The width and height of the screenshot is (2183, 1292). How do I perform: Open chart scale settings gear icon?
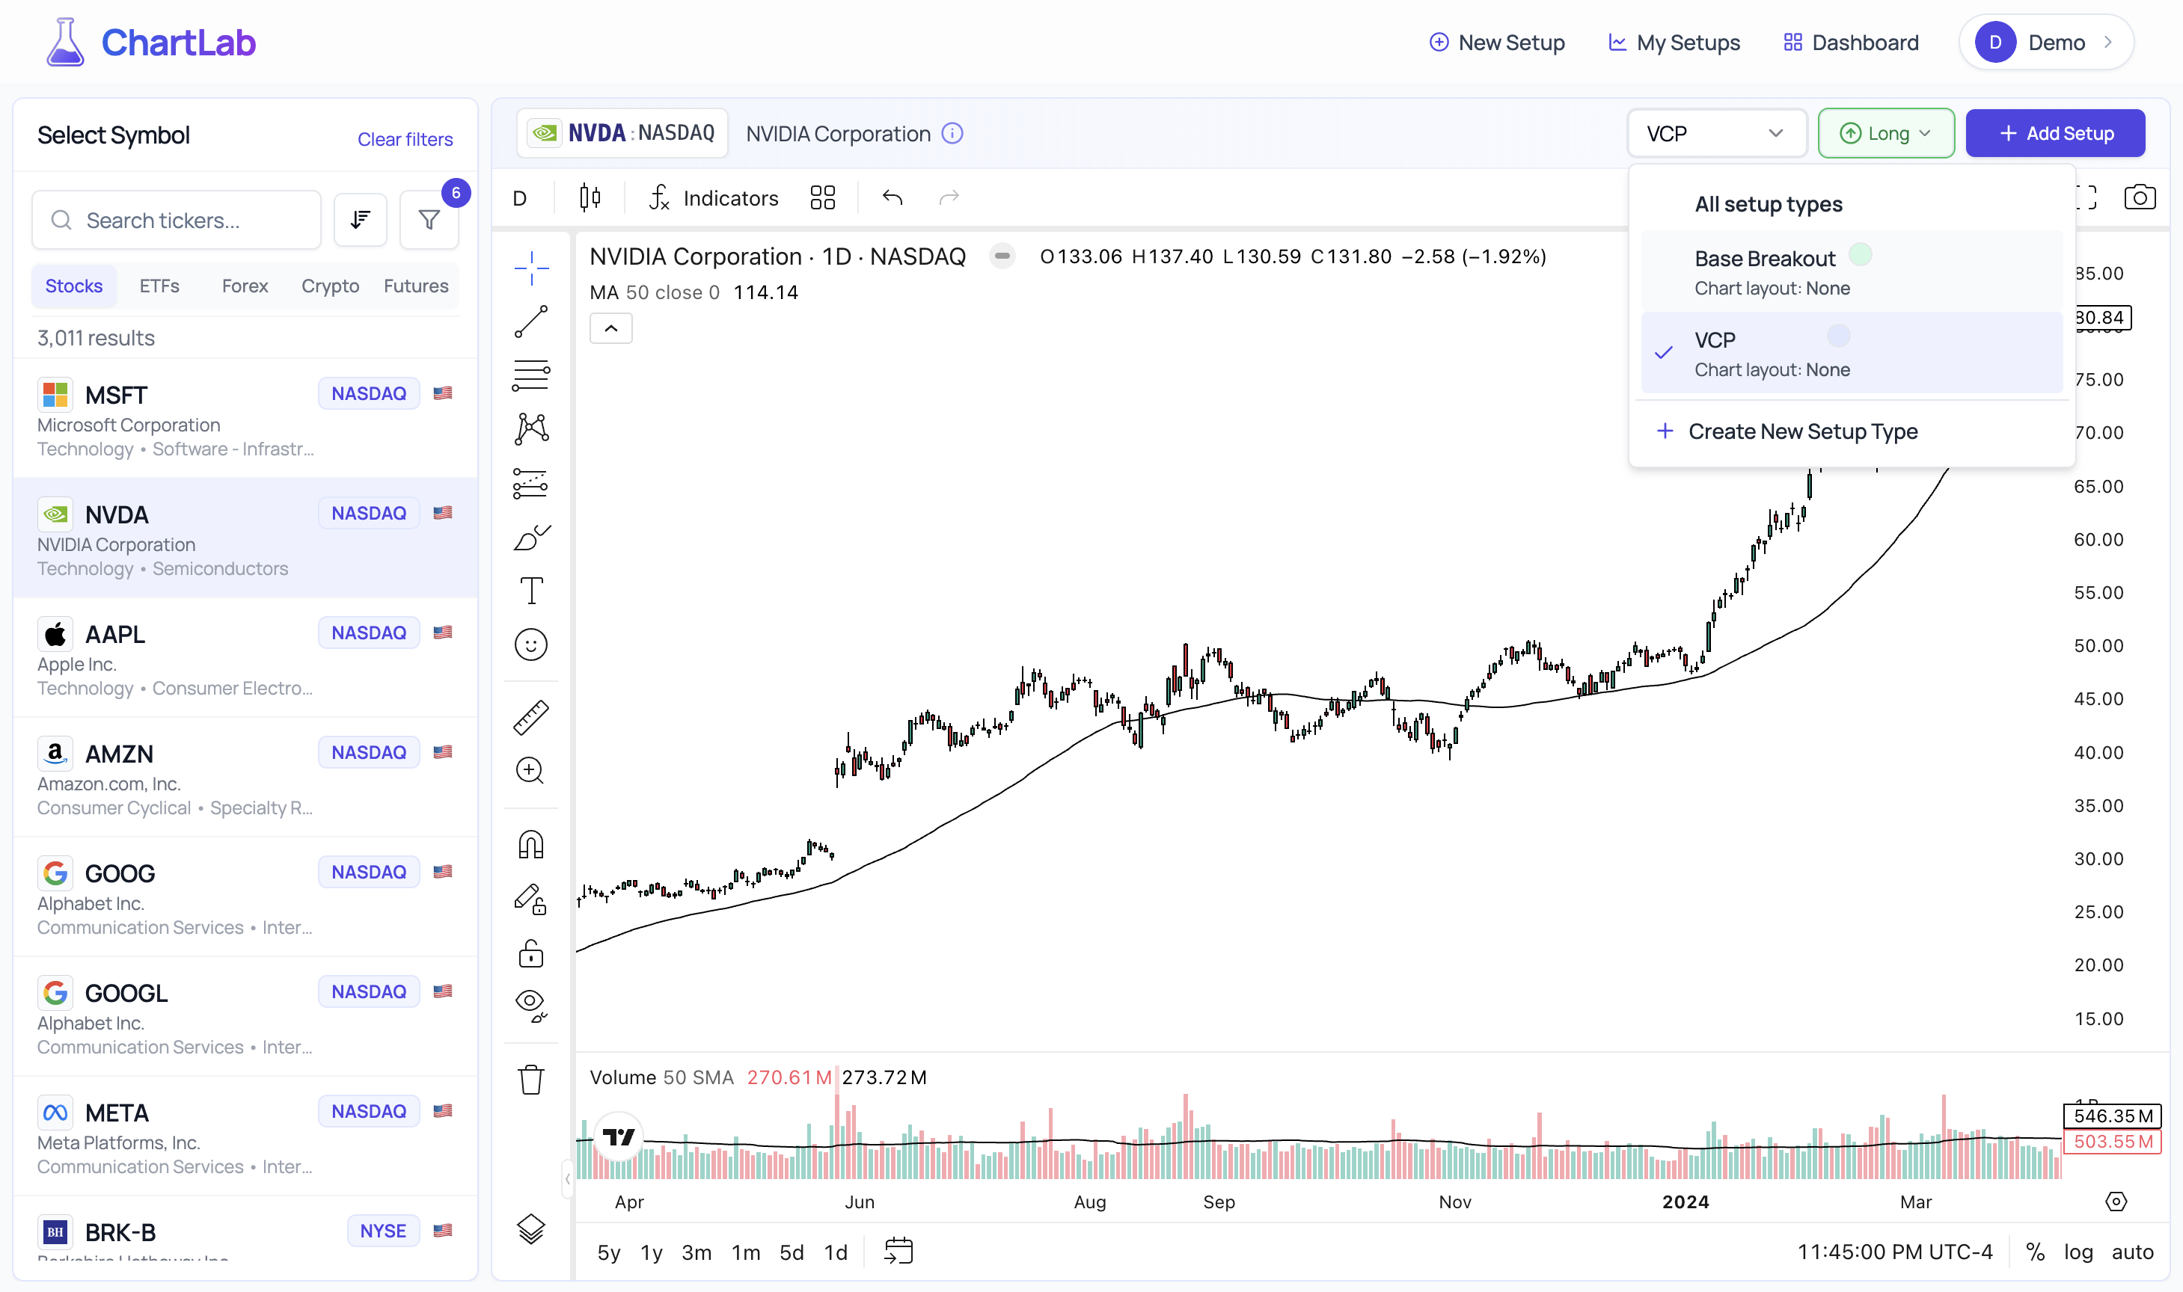[2115, 1202]
